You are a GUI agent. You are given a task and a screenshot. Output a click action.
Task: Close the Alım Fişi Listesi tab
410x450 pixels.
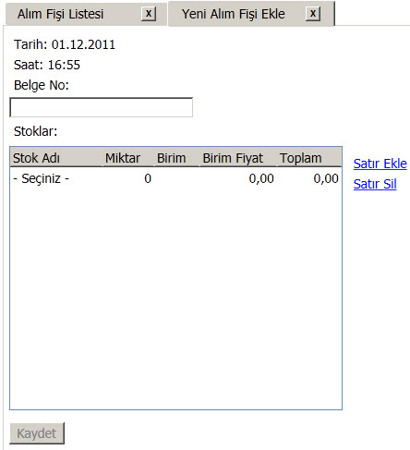149,14
